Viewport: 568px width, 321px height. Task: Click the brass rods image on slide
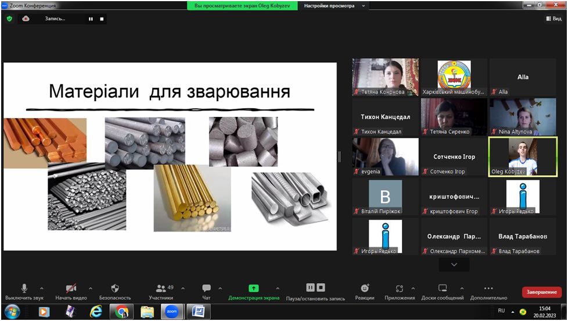click(x=192, y=198)
